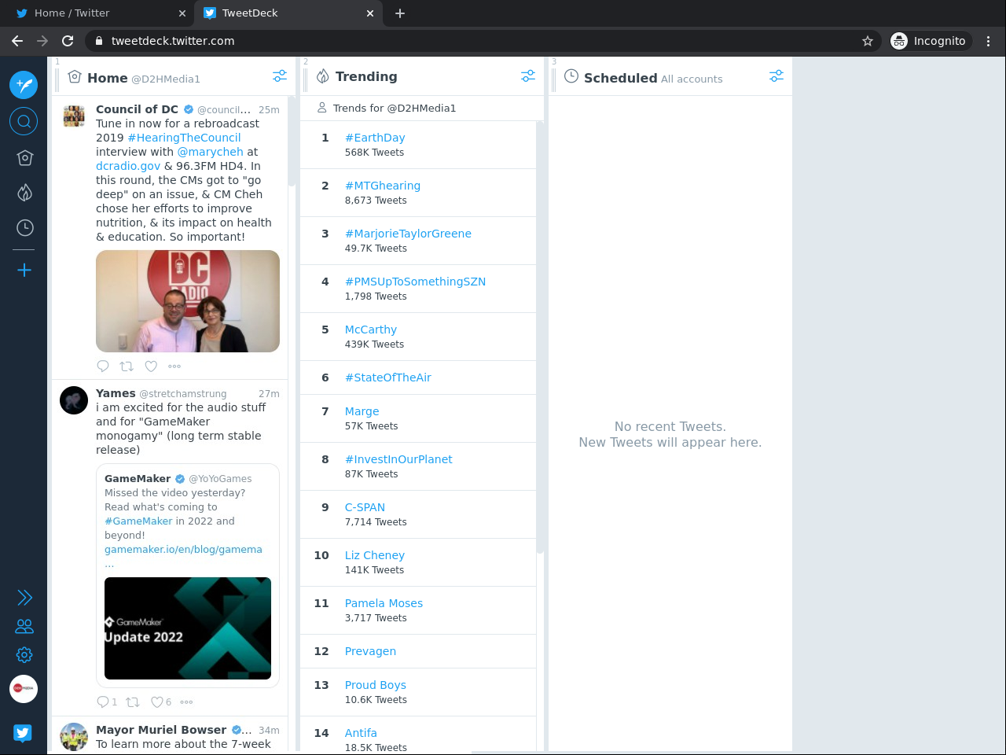Expand the sidebar with double-arrow icon
Image resolution: width=1006 pixels, height=755 pixels.
[24, 598]
